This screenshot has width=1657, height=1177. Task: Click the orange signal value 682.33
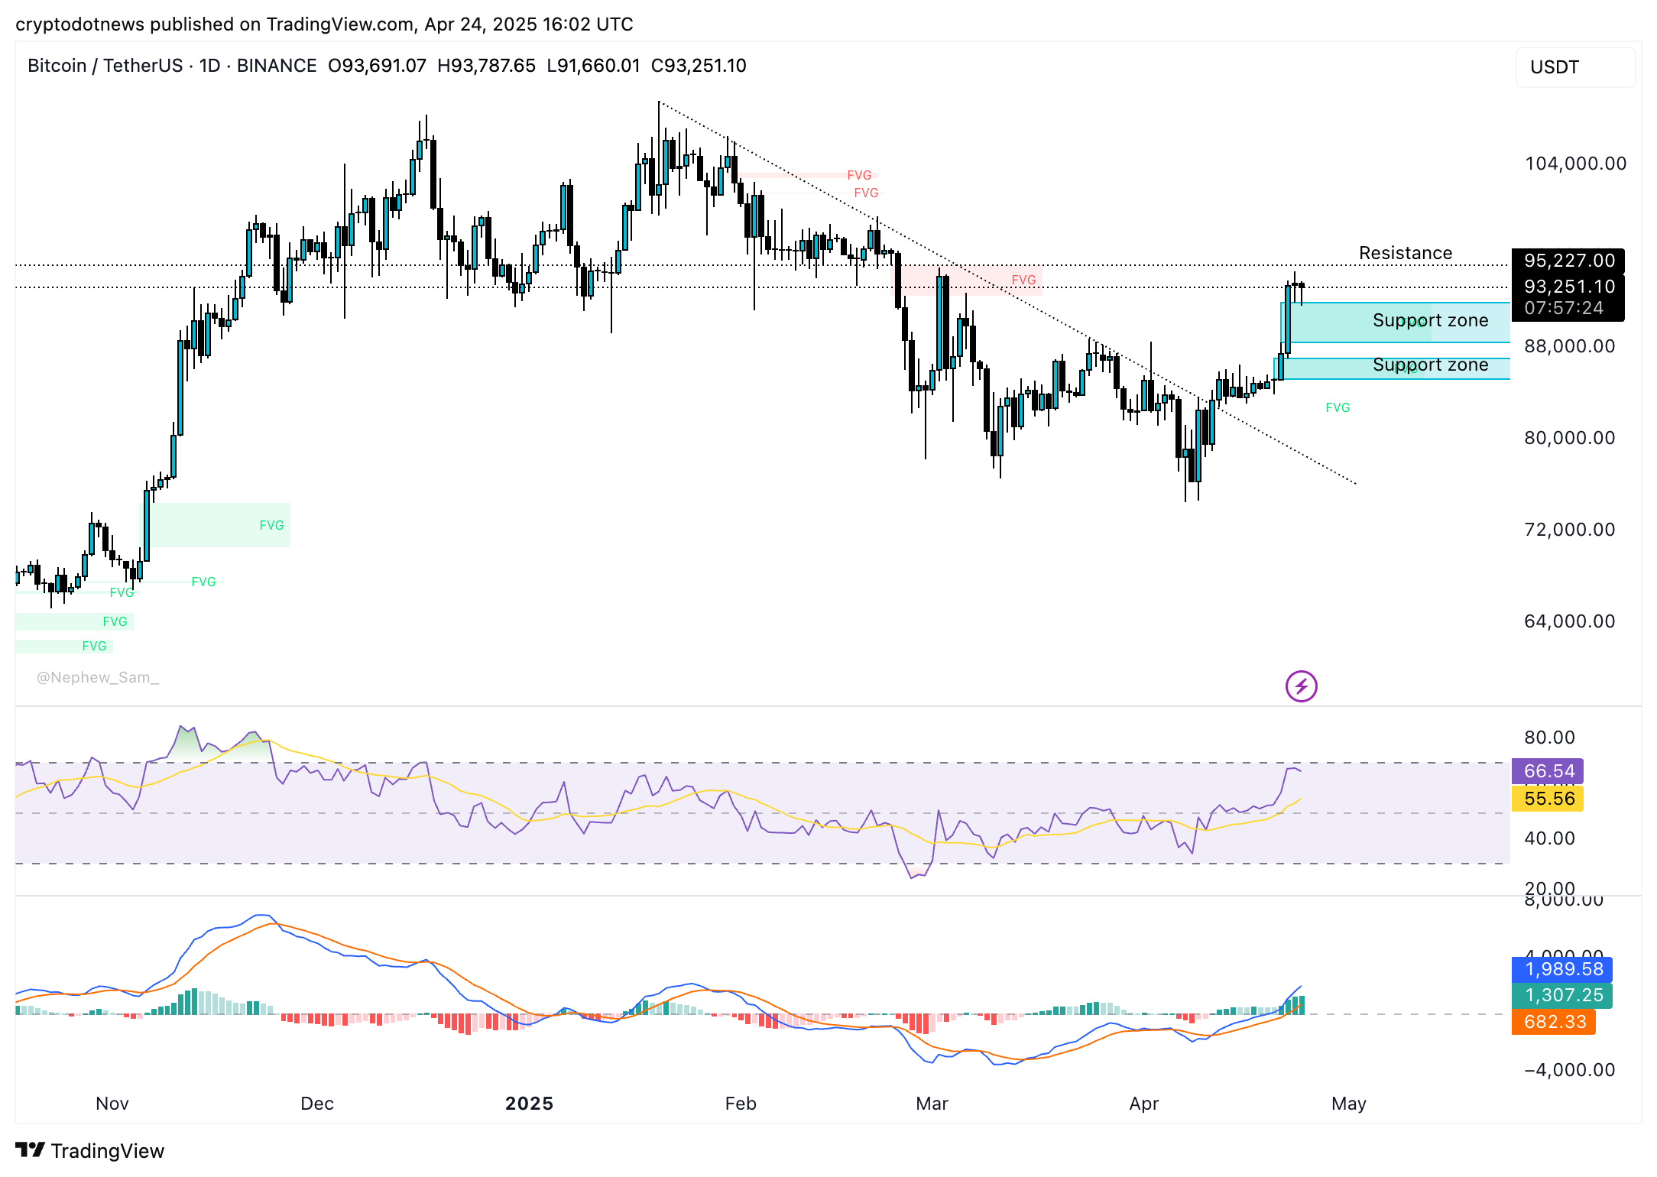pyautogui.click(x=1553, y=1022)
